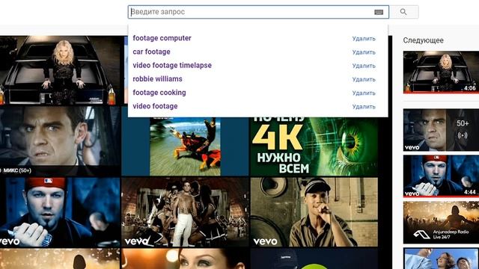The width and height of the screenshot is (479, 269).
Task: Click the 'Следующее' heading text
Action: (423, 40)
